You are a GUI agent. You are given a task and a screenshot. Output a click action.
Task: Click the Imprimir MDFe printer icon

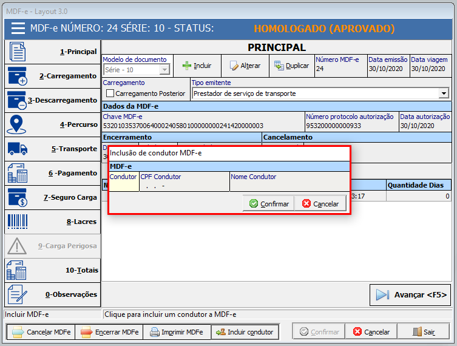point(155,332)
